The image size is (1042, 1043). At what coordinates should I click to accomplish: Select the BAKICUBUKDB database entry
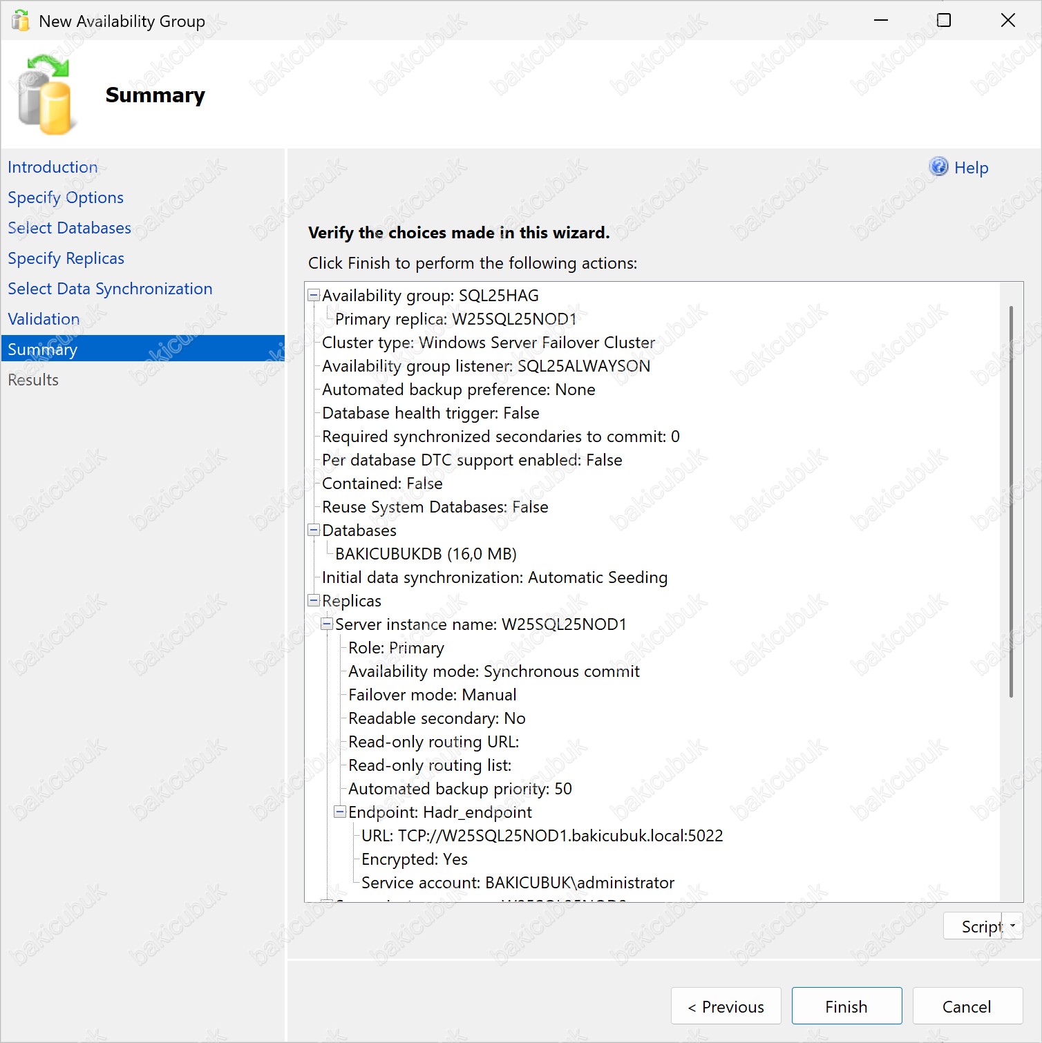426,554
